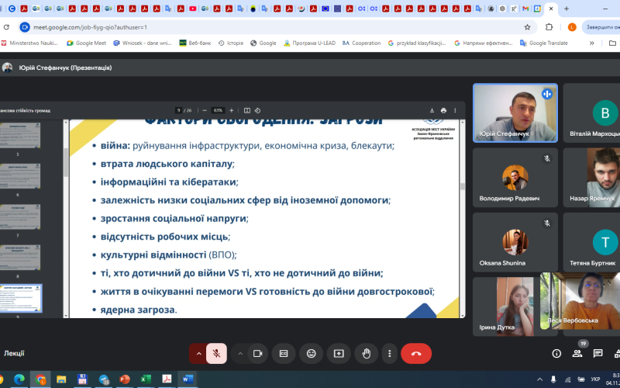Select slide thumbnail 5
This screenshot has height=388, width=620.
point(19,135)
